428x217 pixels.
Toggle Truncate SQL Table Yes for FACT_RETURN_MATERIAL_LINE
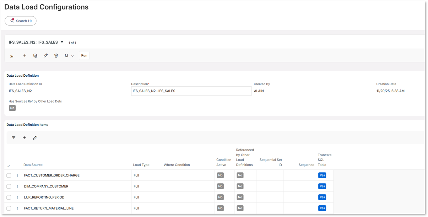pos(322,208)
